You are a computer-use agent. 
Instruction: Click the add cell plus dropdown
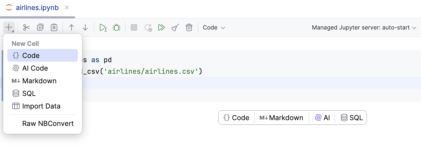(x=9, y=27)
